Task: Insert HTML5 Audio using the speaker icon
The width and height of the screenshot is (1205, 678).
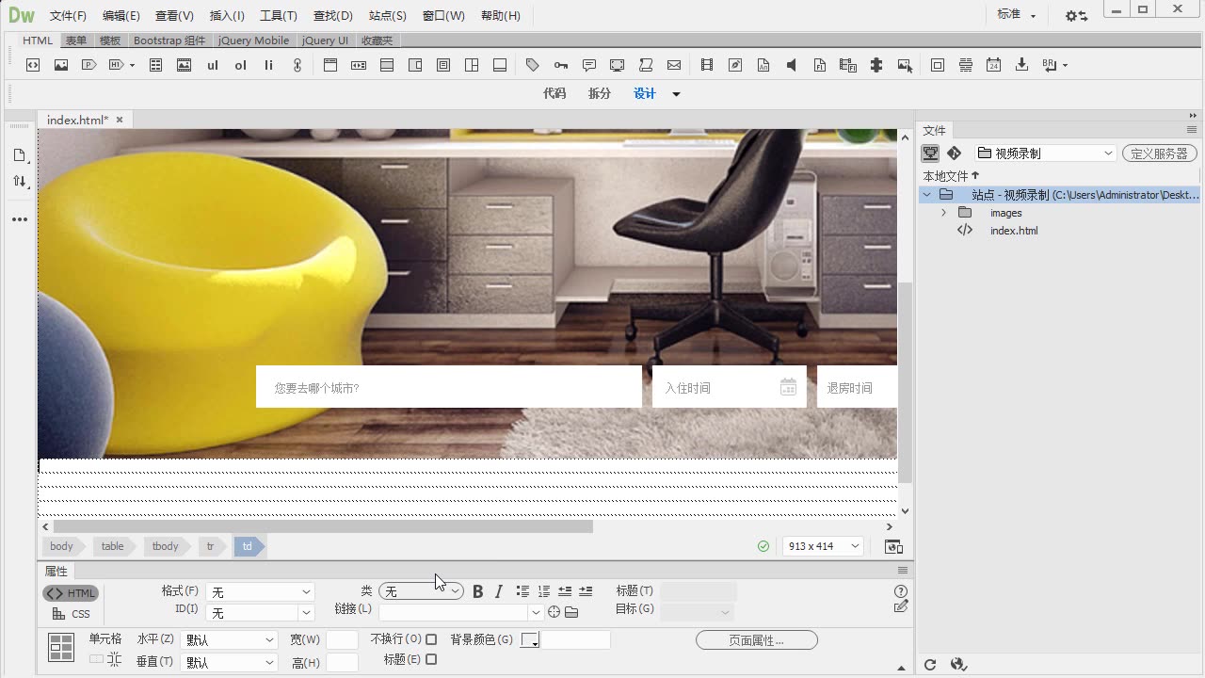Action: pos(792,65)
